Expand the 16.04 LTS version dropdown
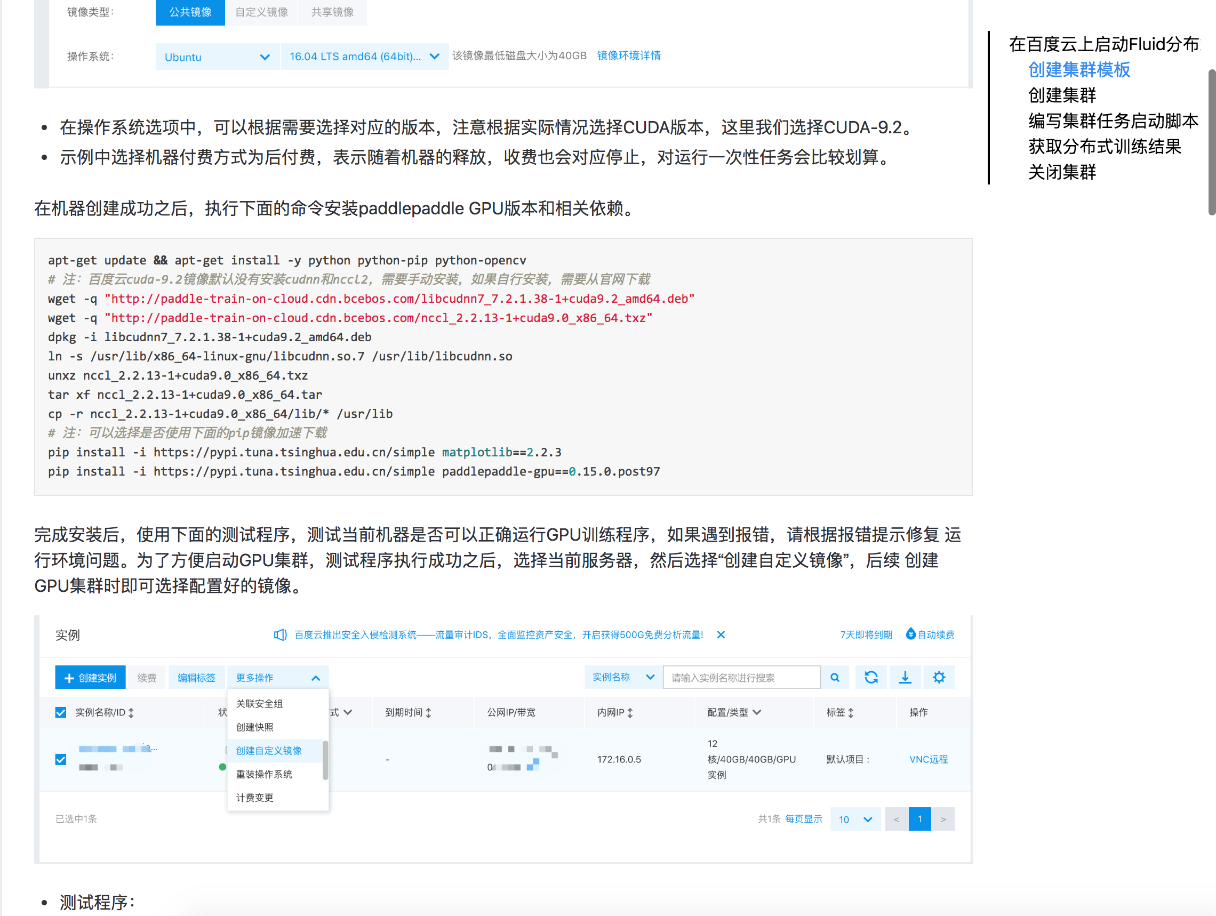 click(364, 57)
